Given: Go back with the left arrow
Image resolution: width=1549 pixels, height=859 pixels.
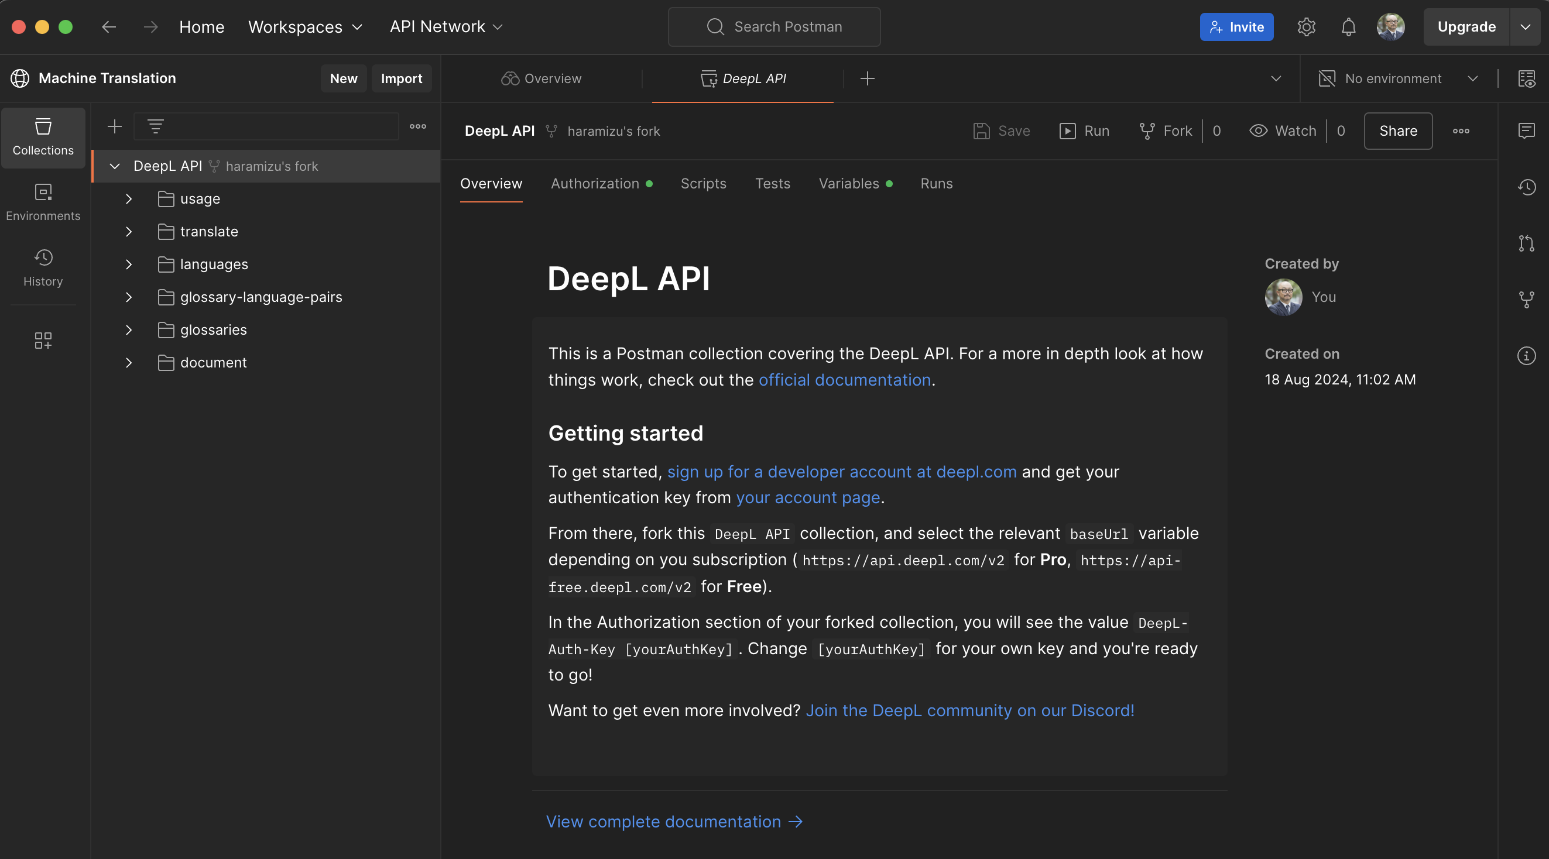Looking at the screenshot, I should pyautogui.click(x=108, y=26).
